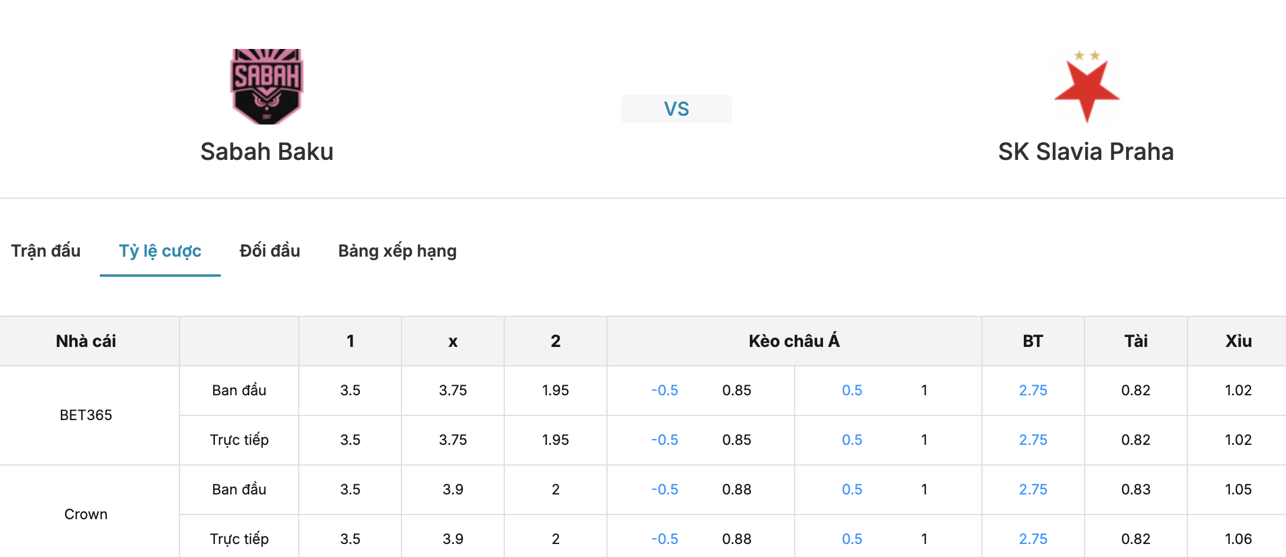Open the Đối đầu tab
Viewport: 1286px width, 557px height.
tap(270, 251)
